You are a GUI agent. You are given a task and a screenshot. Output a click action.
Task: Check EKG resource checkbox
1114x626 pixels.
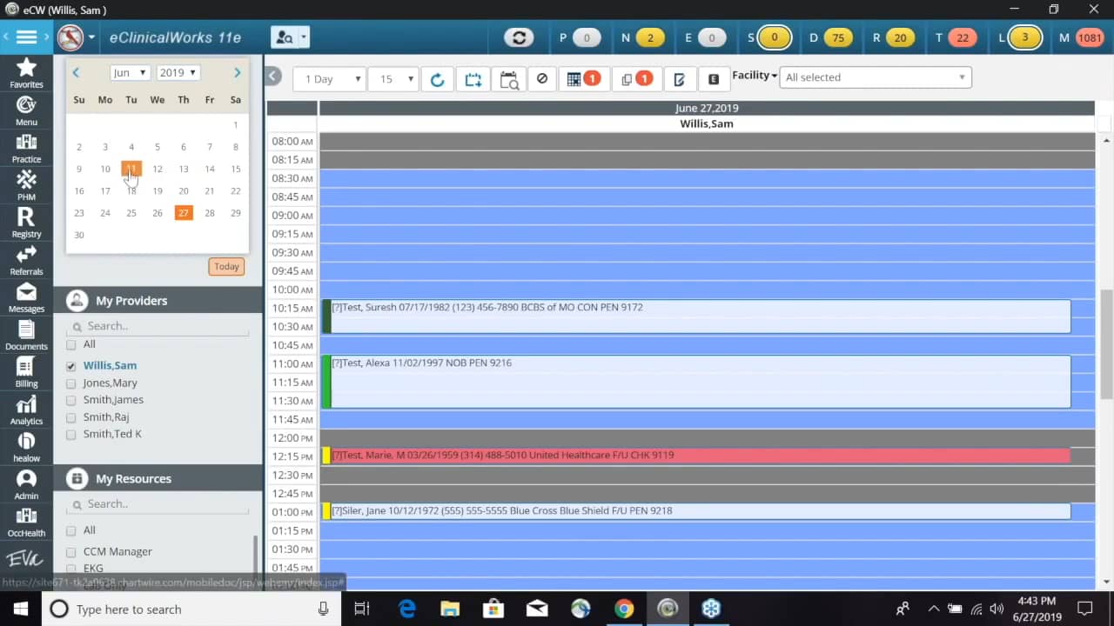(71, 569)
